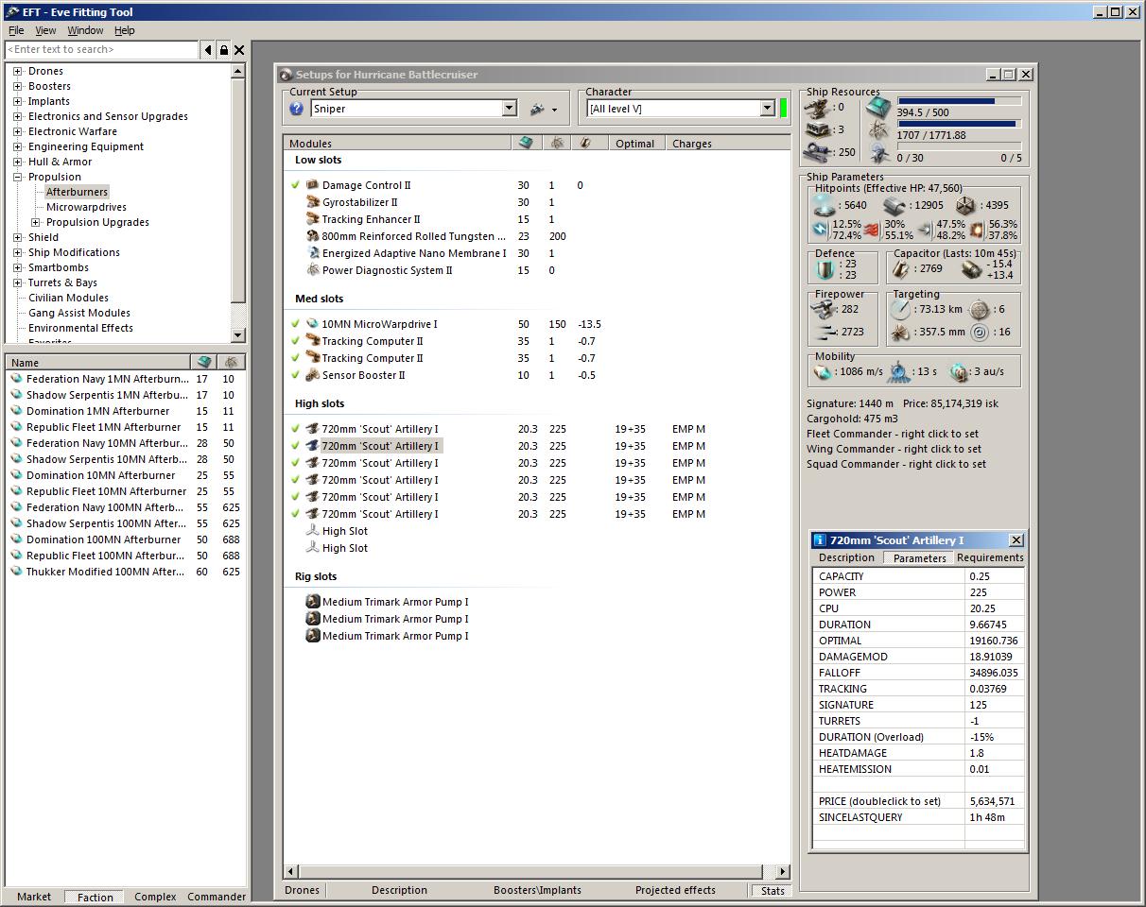Image resolution: width=1146 pixels, height=907 pixels.
Task: Click Fleet Commander right click to set text
Action: pos(894,434)
